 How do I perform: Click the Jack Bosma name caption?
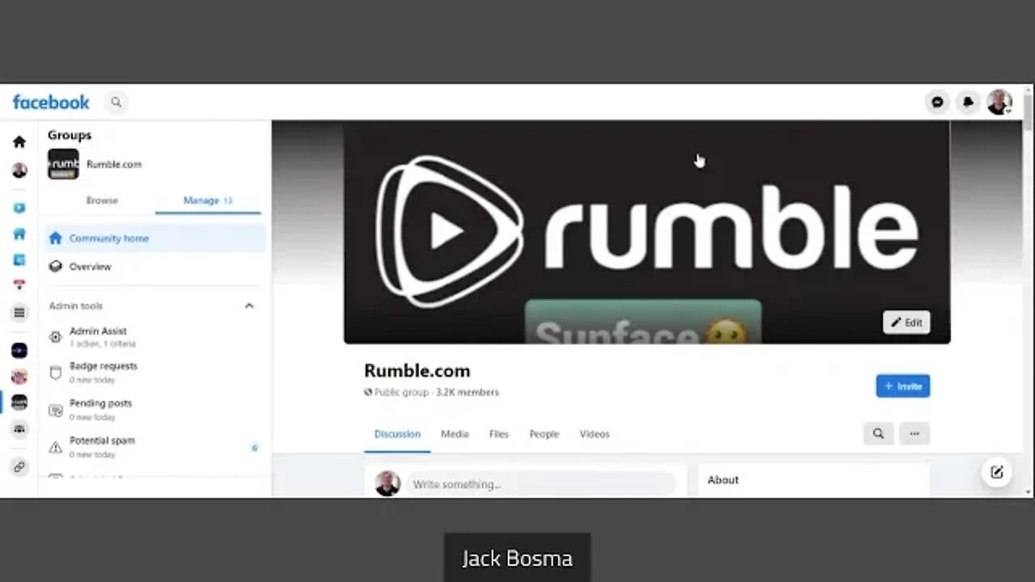517,559
